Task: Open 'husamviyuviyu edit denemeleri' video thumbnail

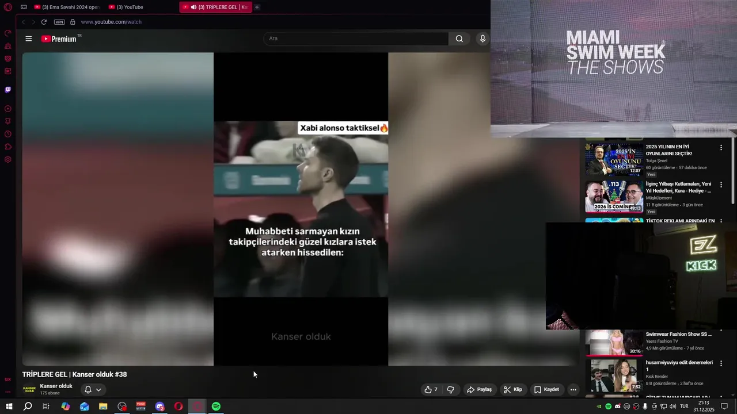Action: tap(614, 375)
